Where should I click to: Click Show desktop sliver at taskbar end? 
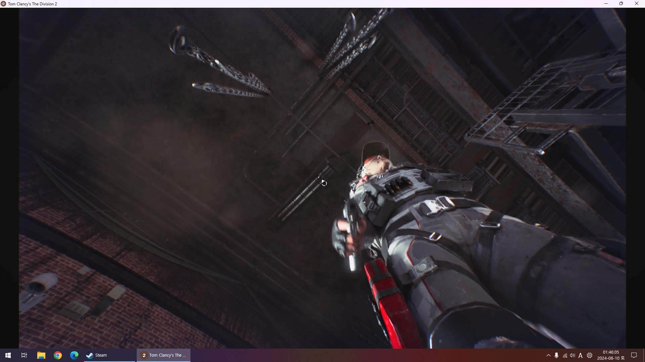pyautogui.click(x=644, y=355)
